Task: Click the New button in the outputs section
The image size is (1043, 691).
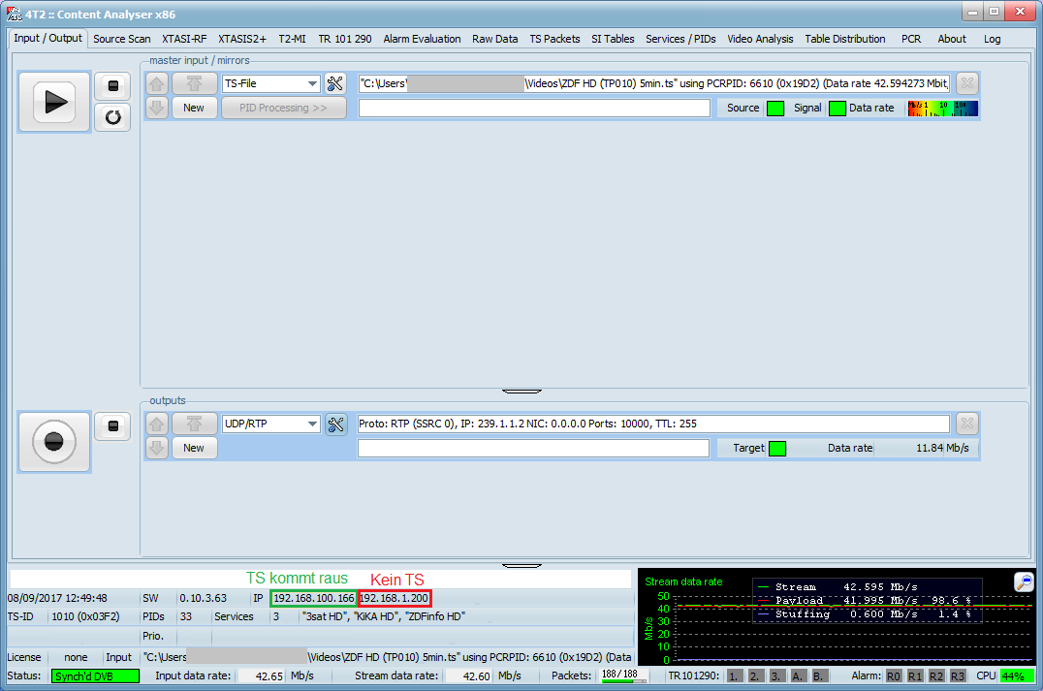Action: click(194, 448)
